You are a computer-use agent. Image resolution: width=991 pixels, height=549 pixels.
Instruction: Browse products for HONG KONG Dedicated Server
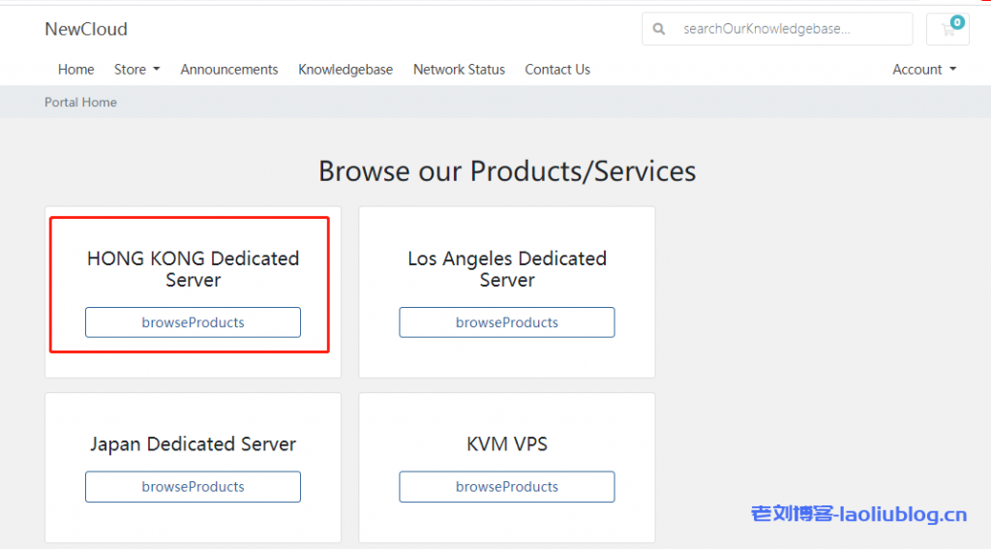[x=193, y=322]
